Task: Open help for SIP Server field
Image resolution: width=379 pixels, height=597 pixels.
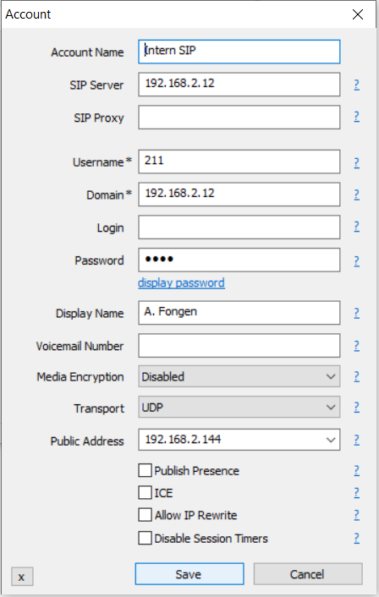Action: point(356,85)
